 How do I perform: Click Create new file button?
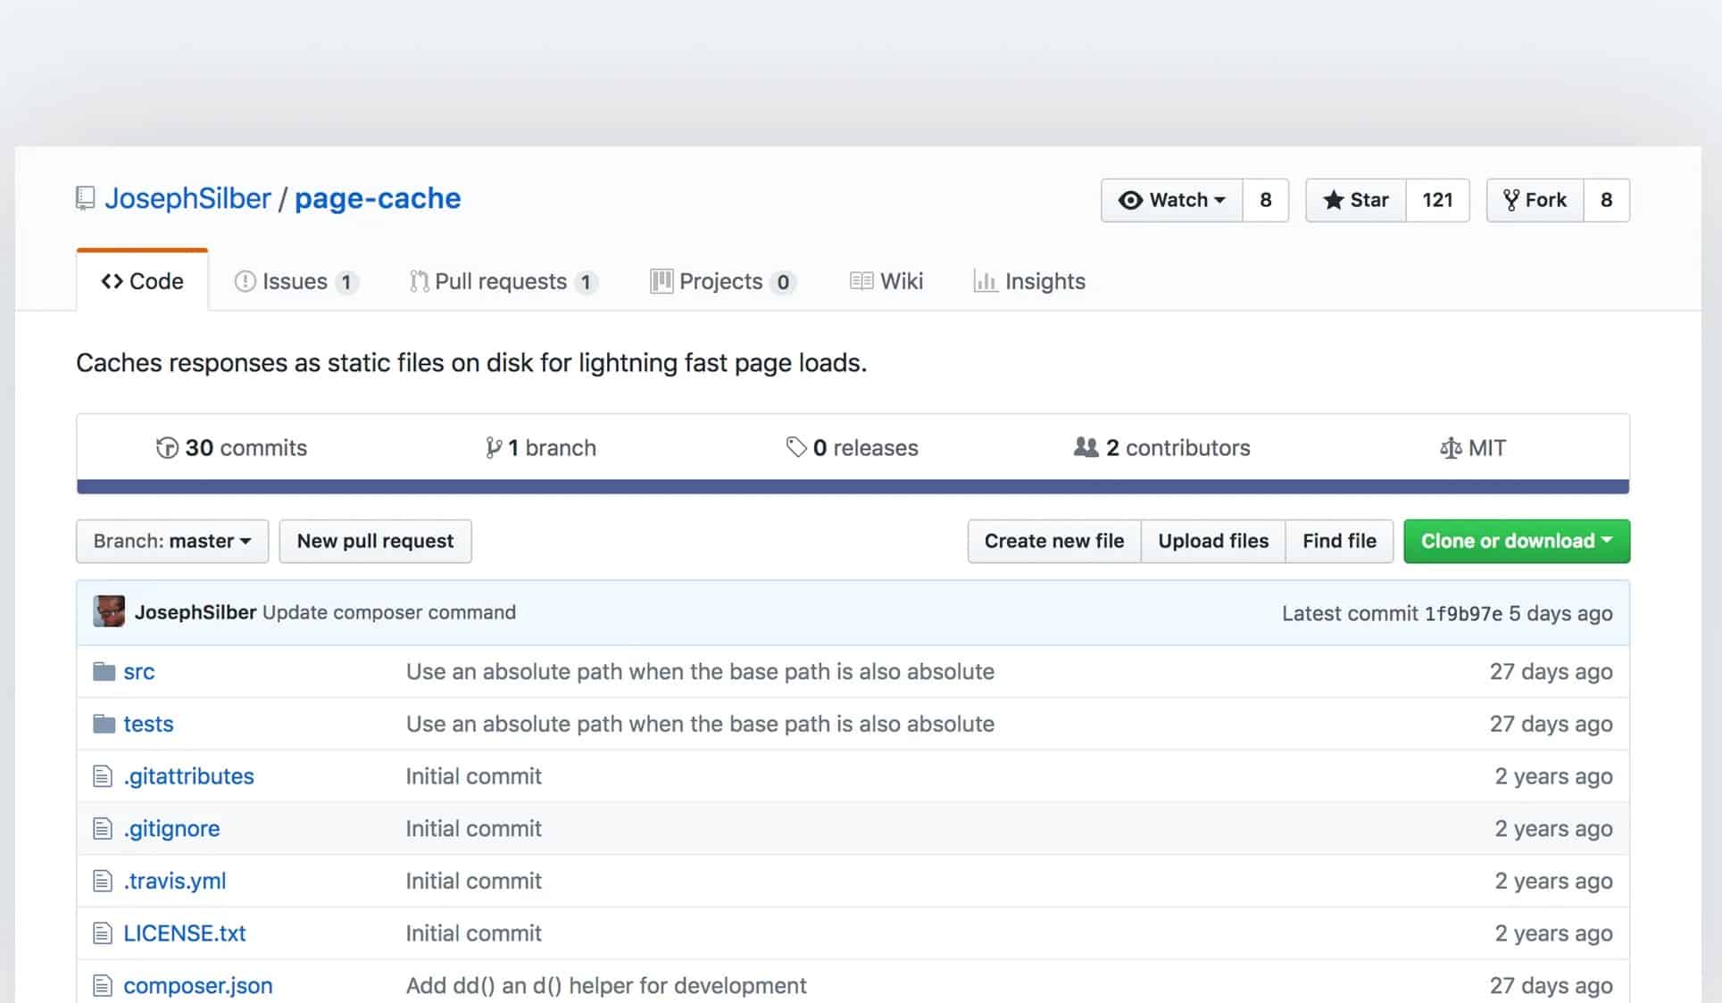point(1054,541)
